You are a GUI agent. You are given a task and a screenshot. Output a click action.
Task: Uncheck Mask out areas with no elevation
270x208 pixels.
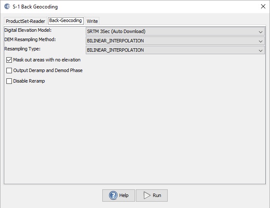click(x=9, y=60)
